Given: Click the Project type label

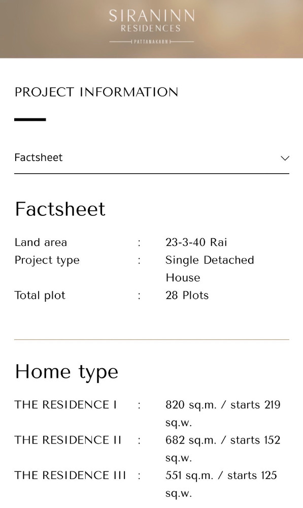Looking at the screenshot, I should pyautogui.click(x=47, y=261).
